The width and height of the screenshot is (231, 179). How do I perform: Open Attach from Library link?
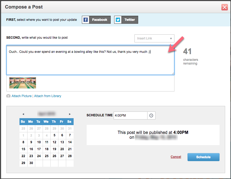tap(47, 96)
